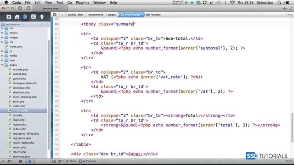
Task: Click line number 100 in gutter
Action: coord(56,77)
